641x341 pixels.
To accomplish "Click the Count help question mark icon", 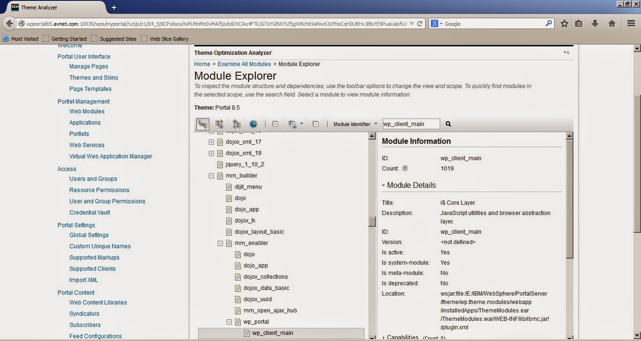I will pos(405,169).
